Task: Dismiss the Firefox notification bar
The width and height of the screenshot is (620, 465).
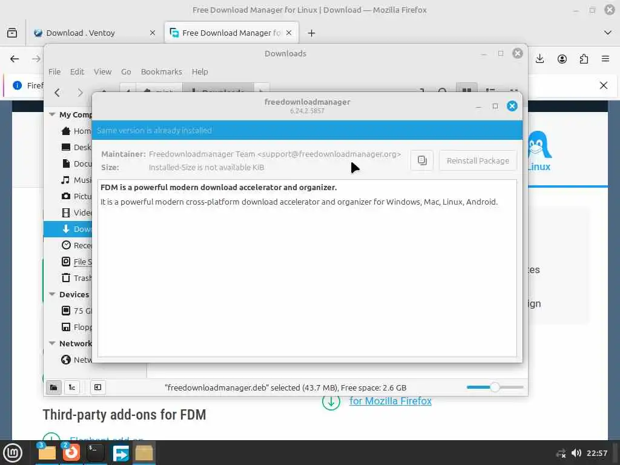Action: (x=604, y=85)
